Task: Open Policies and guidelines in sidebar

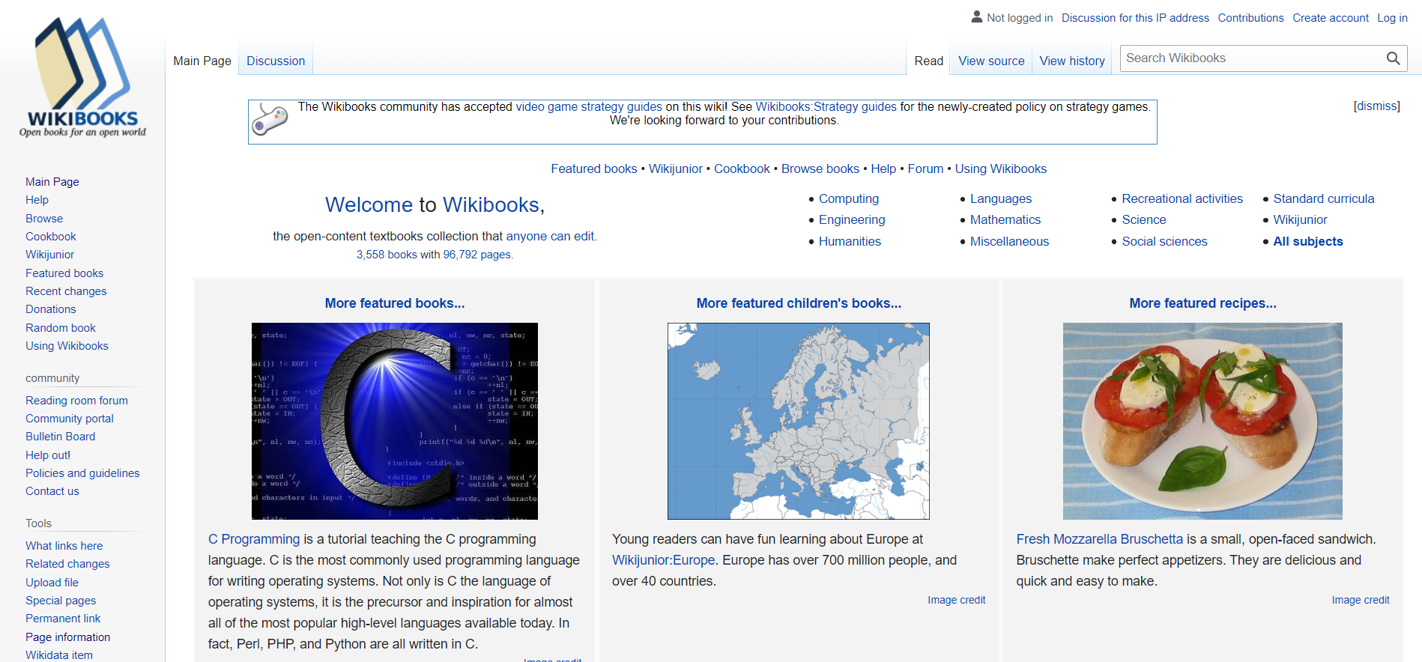Action: coord(82,473)
